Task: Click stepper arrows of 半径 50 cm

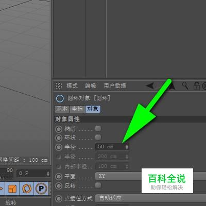Action: tap(127, 147)
